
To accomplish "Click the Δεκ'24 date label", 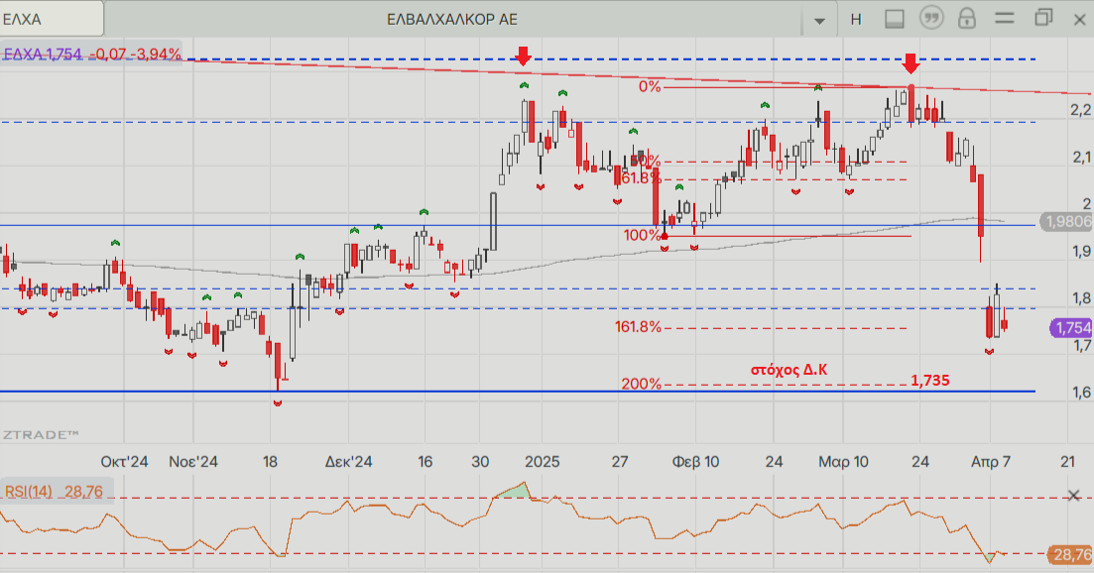I will (x=348, y=461).
